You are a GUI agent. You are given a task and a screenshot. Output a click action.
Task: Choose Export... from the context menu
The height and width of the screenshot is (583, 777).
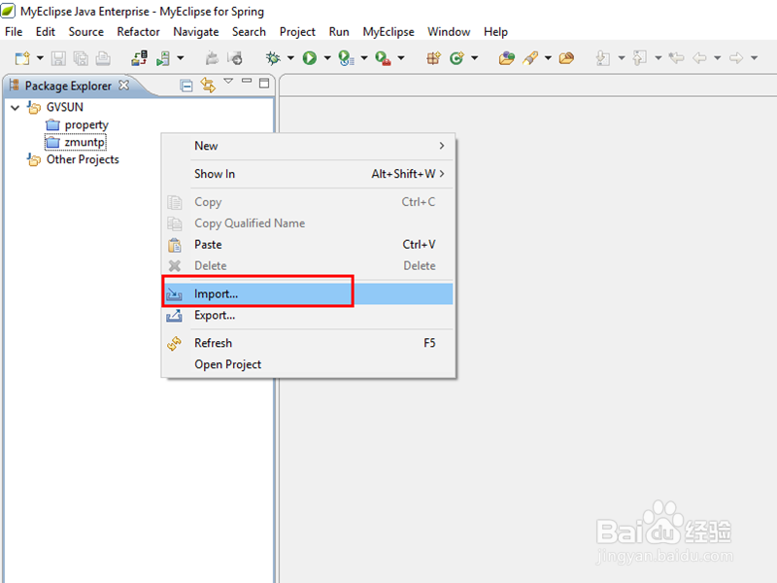pos(308,315)
